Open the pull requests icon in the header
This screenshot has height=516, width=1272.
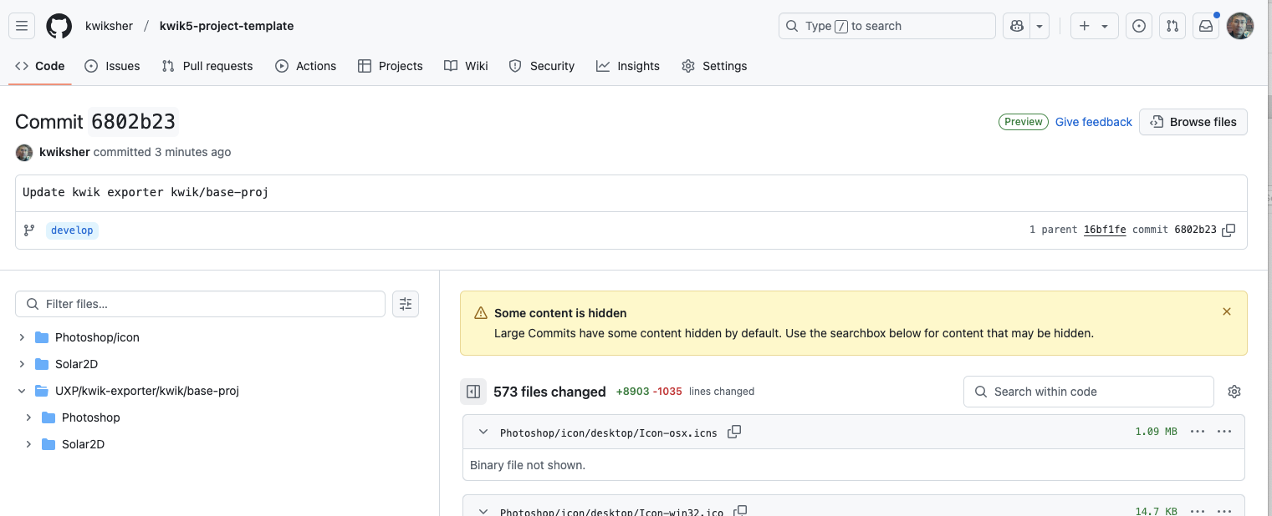pos(1172,26)
